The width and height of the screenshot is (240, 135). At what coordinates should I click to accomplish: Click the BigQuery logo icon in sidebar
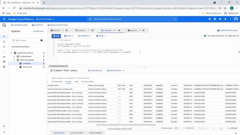4,25
